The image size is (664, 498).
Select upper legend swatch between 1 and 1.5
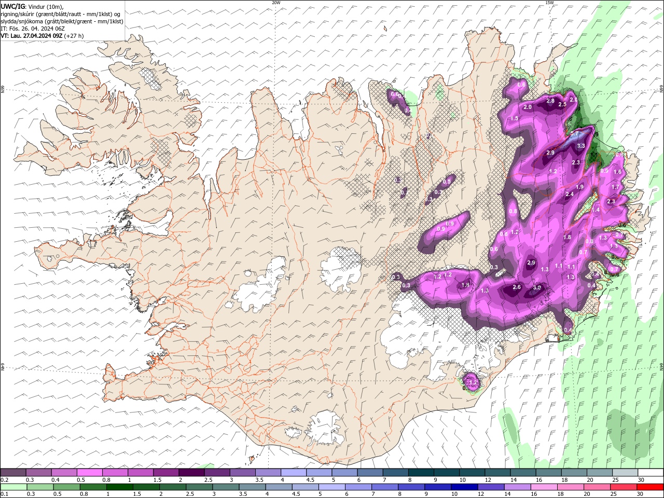141,473
